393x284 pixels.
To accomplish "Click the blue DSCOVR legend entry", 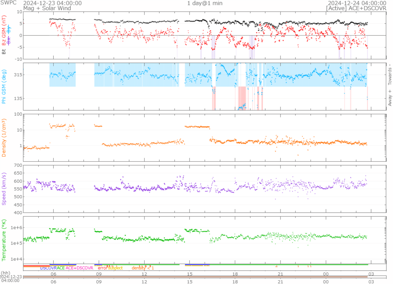I will 48,268.
